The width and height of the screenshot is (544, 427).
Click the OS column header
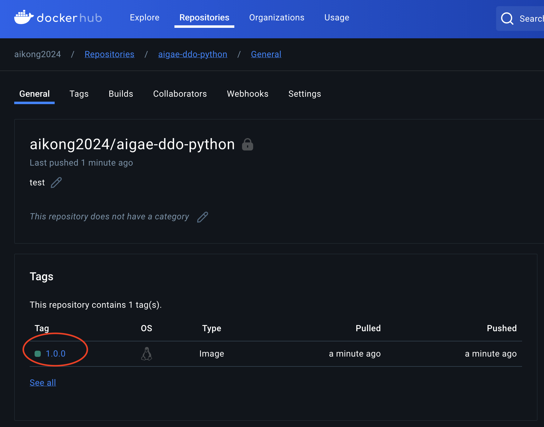click(x=147, y=328)
